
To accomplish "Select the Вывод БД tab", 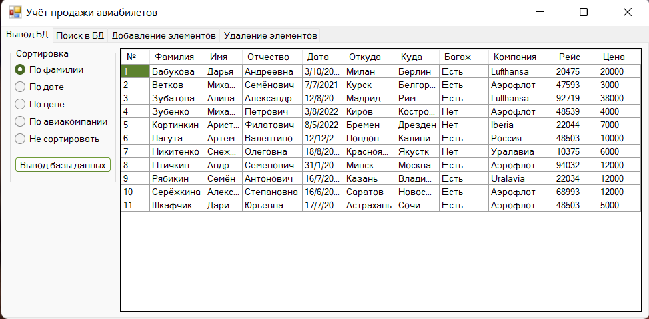I will click(27, 35).
